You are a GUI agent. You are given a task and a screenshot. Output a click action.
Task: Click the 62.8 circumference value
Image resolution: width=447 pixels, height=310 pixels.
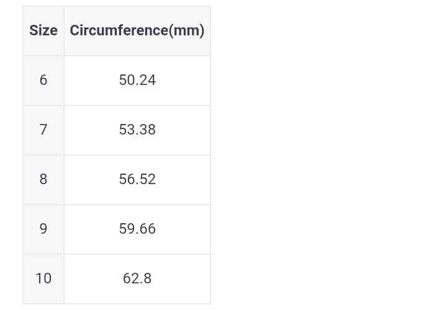point(137,279)
